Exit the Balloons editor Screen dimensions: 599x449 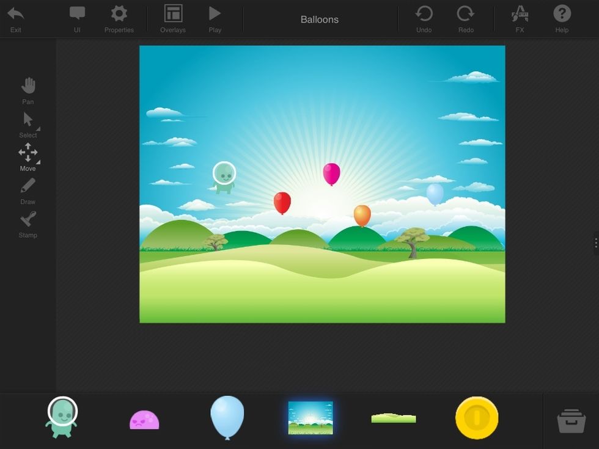click(x=15, y=13)
